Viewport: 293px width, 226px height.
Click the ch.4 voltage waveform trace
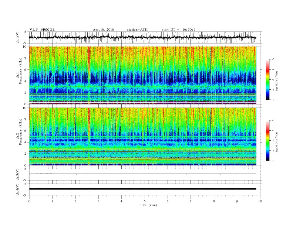pyautogui.click(x=142, y=189)
